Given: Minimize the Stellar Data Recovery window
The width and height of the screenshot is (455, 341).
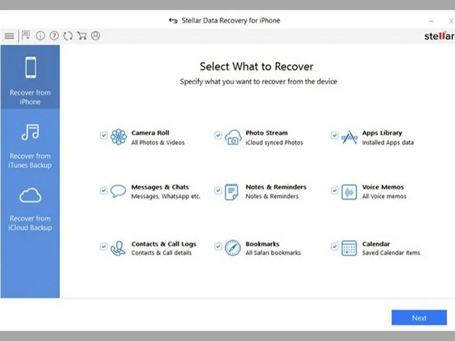Looking at the screenshot, I should [431, 21].
